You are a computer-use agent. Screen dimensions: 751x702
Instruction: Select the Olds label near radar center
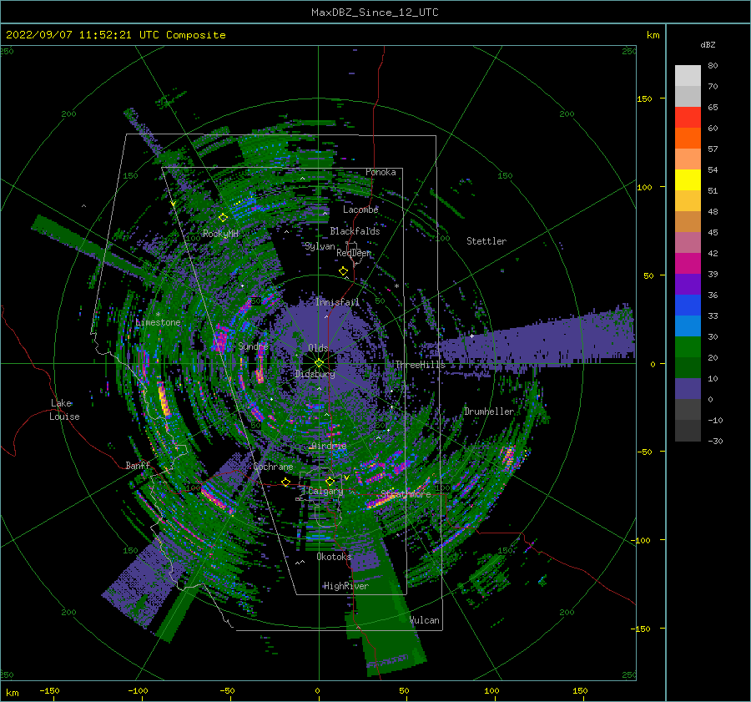(x=318, y=348)
